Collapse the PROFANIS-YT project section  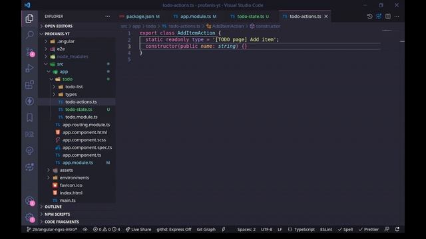tap(57, 34)
